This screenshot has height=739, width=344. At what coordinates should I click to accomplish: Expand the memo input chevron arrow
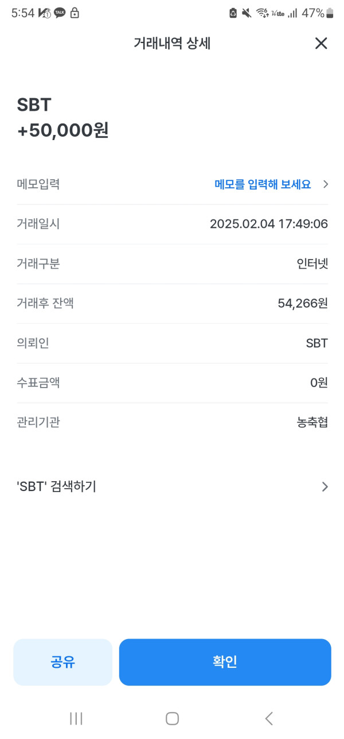point(326,184)
